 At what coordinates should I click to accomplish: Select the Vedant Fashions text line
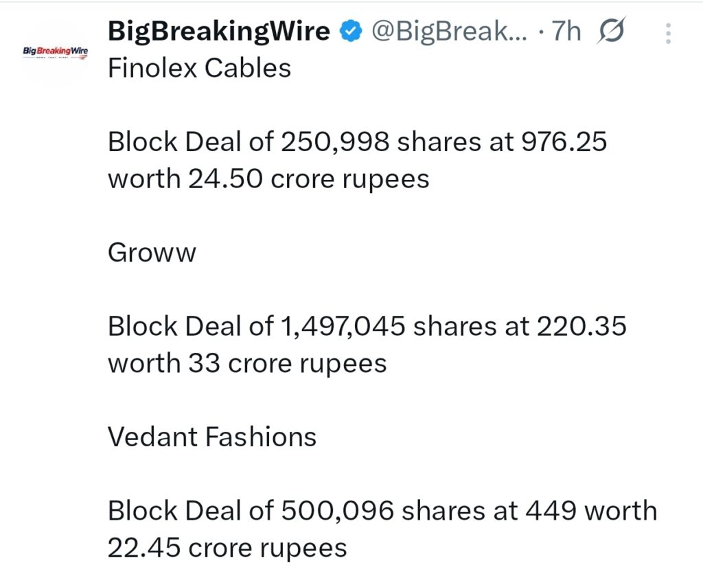(x=211, y=436)
